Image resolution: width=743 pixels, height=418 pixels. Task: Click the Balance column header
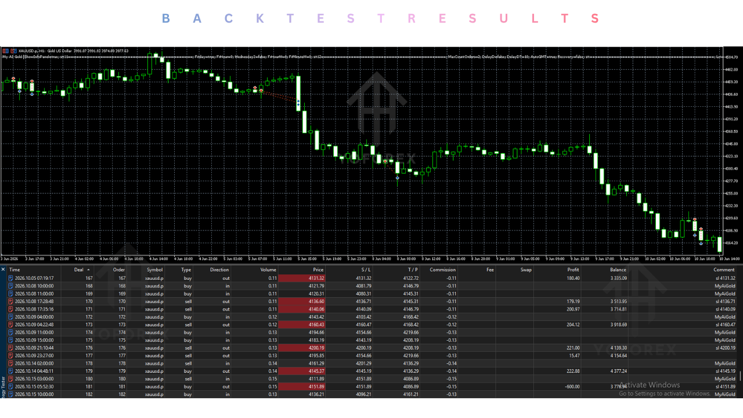click(618, 269)
